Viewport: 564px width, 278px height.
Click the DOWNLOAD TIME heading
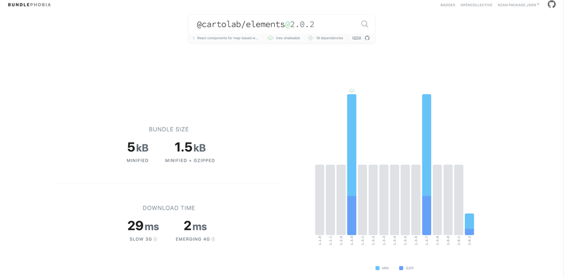[169, 208]
